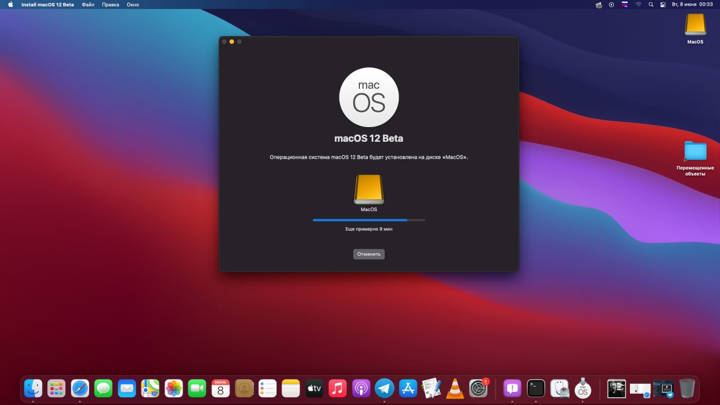Screen dimensions: 720x405
Task: Click the Feedback Assistant Dock icon
Action: [512, 388]
